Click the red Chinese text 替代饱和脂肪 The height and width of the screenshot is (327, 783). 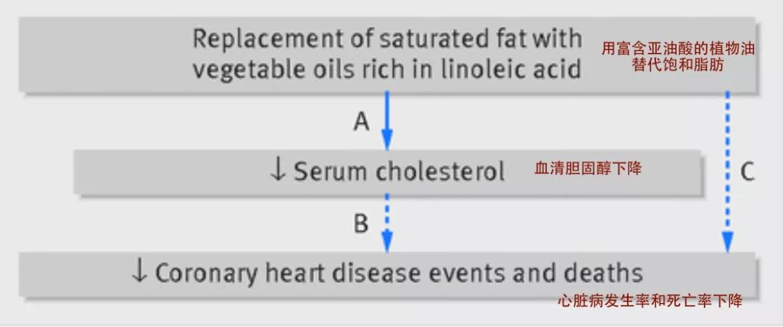[x=678, y=65]
